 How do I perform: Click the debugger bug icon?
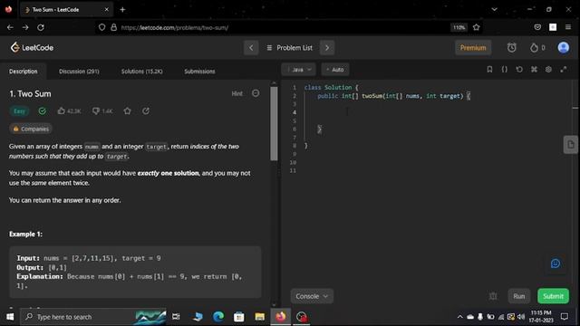(x=493, y=296)
